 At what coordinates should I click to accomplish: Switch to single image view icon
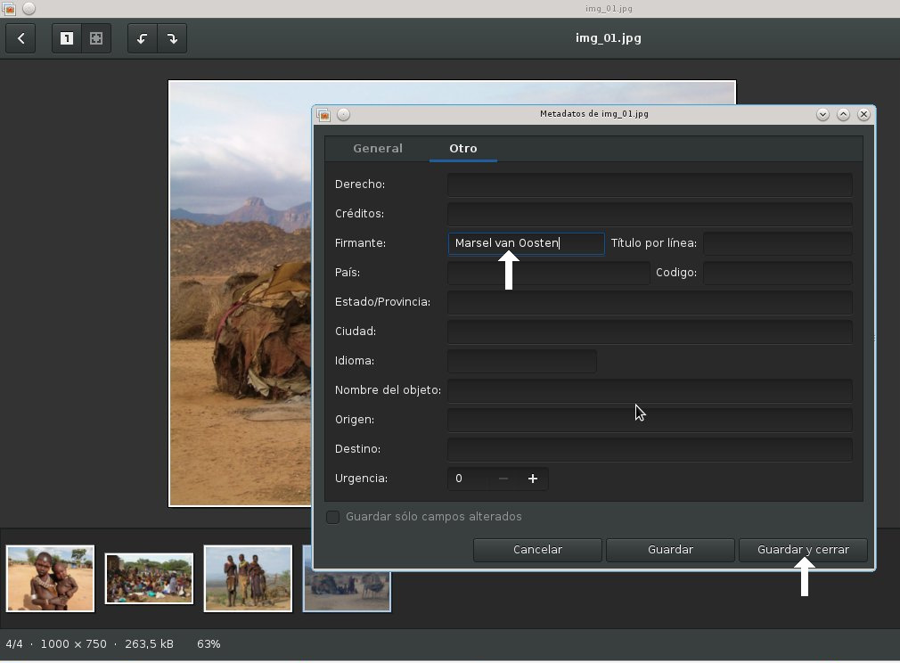point(67,38)
